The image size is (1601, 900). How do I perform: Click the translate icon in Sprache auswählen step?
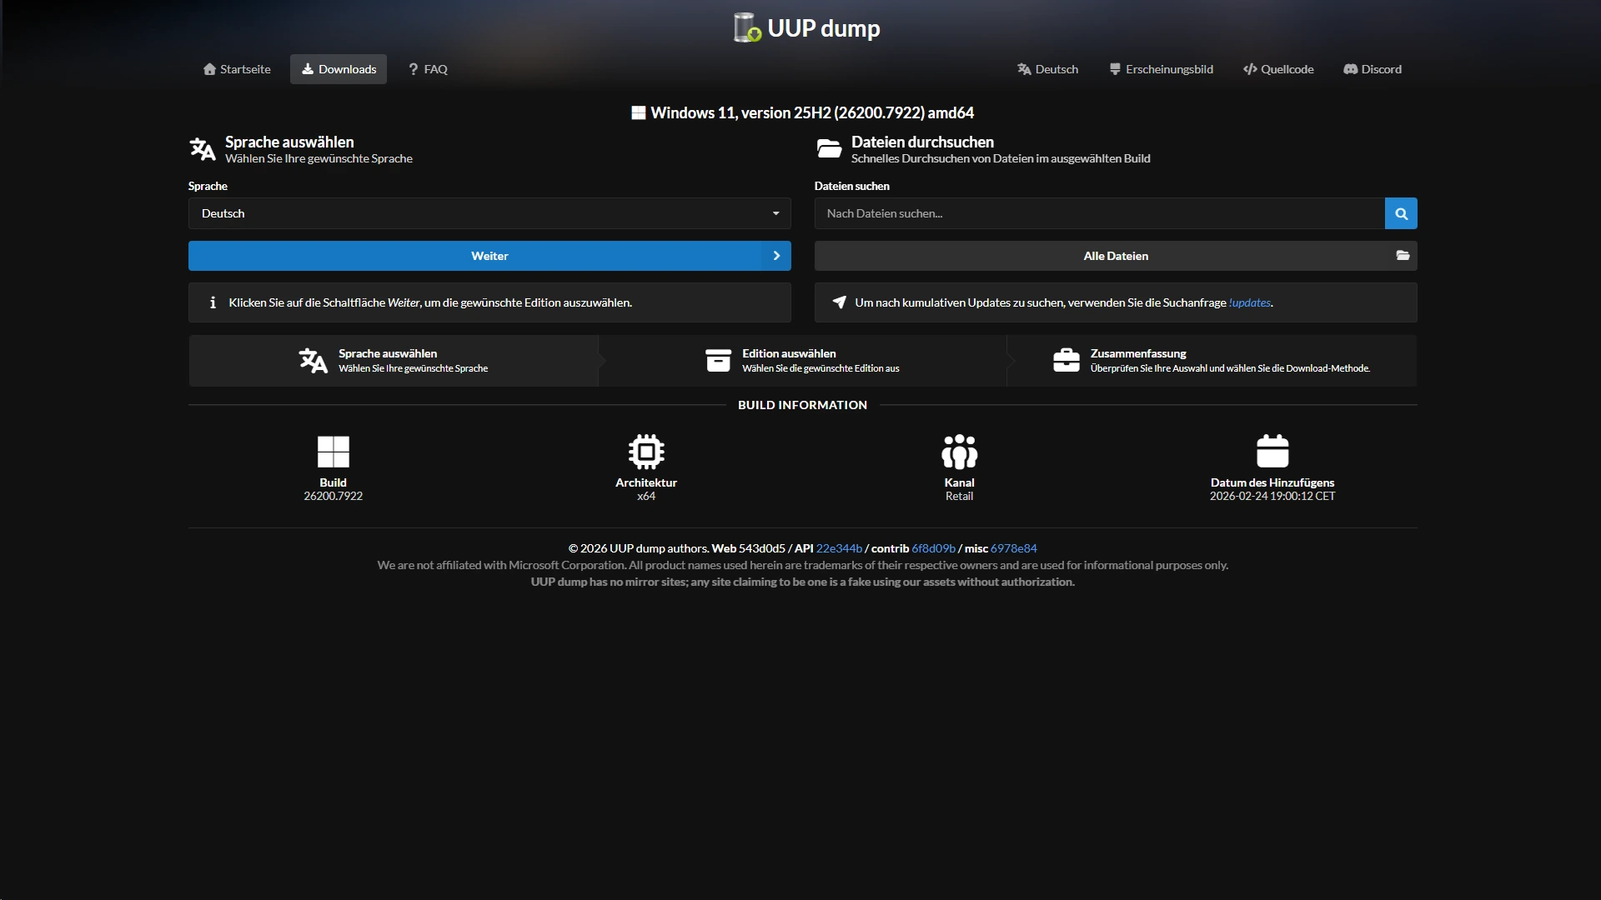[314, 361]
